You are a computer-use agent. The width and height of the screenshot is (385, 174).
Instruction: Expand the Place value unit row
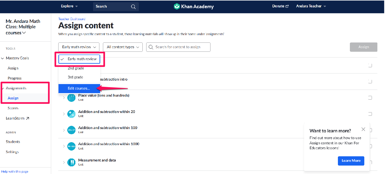click(64, 98)
